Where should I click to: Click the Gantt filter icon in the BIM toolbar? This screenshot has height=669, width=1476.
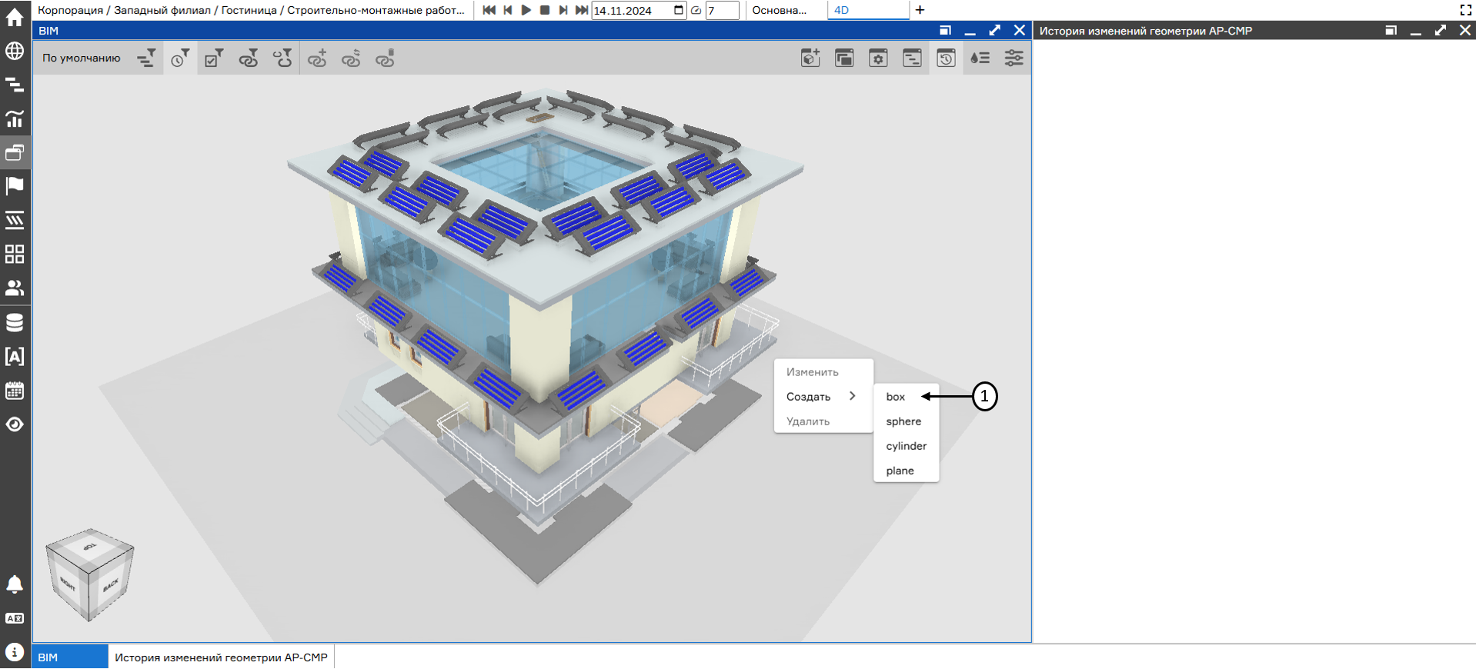[x=146, y=58]
